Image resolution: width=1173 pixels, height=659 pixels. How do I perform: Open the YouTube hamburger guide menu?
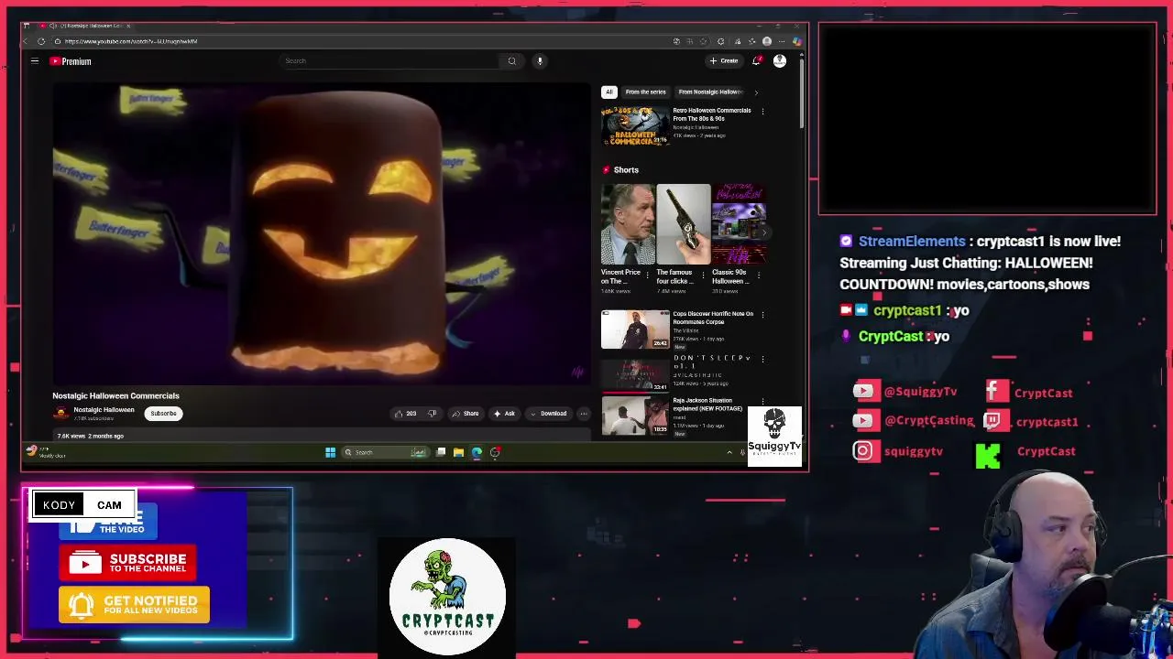[34, 61]
